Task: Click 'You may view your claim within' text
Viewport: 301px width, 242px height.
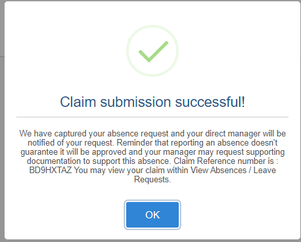Action: tap(131, 170)
